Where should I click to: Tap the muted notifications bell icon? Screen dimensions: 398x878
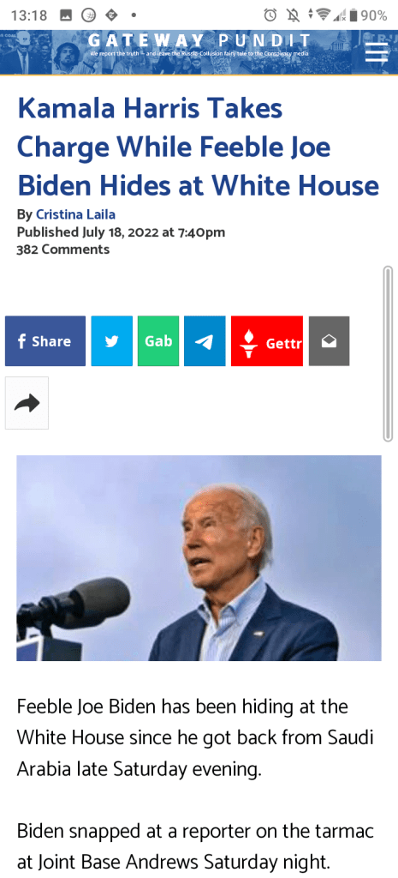click(294, 15)
